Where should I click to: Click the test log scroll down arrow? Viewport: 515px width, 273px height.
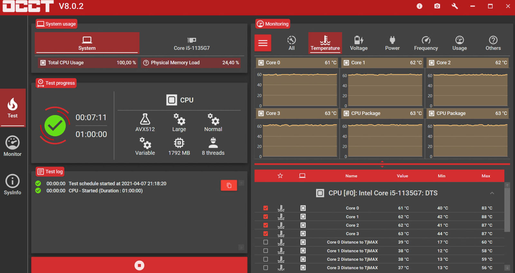tap(241, 247)
